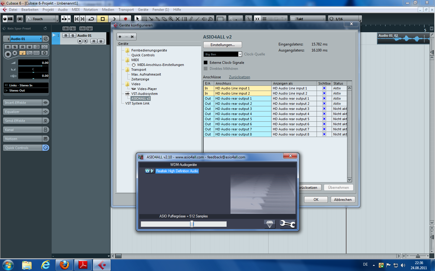Go to next marker transport button
The width and height of the screenshot is (435, 271).
click(82, 19)
